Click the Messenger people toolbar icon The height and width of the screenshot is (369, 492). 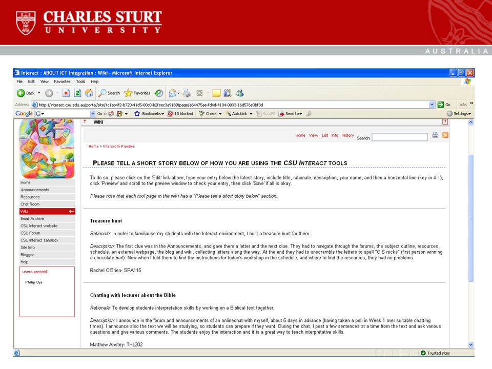[x=240, y=93]
